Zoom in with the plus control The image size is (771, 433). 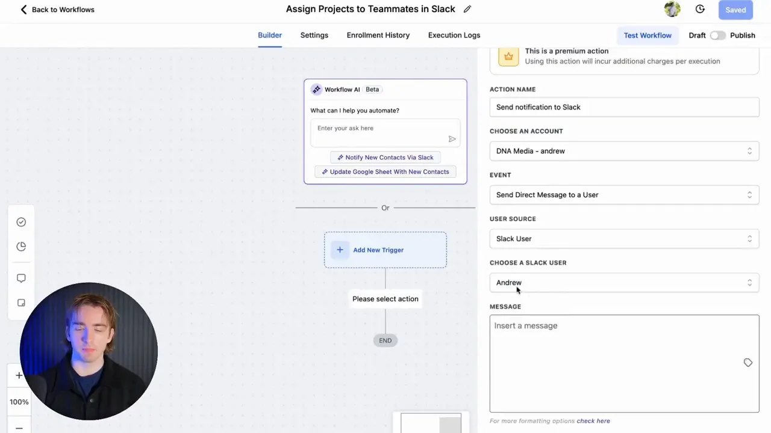pos(19,375)
